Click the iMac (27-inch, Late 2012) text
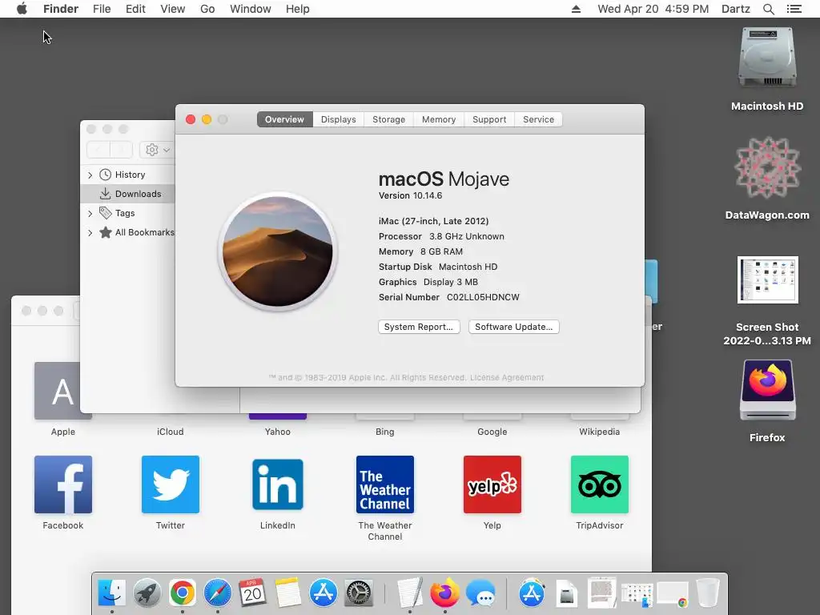This screenshot has width=820, height=615. 433,221
